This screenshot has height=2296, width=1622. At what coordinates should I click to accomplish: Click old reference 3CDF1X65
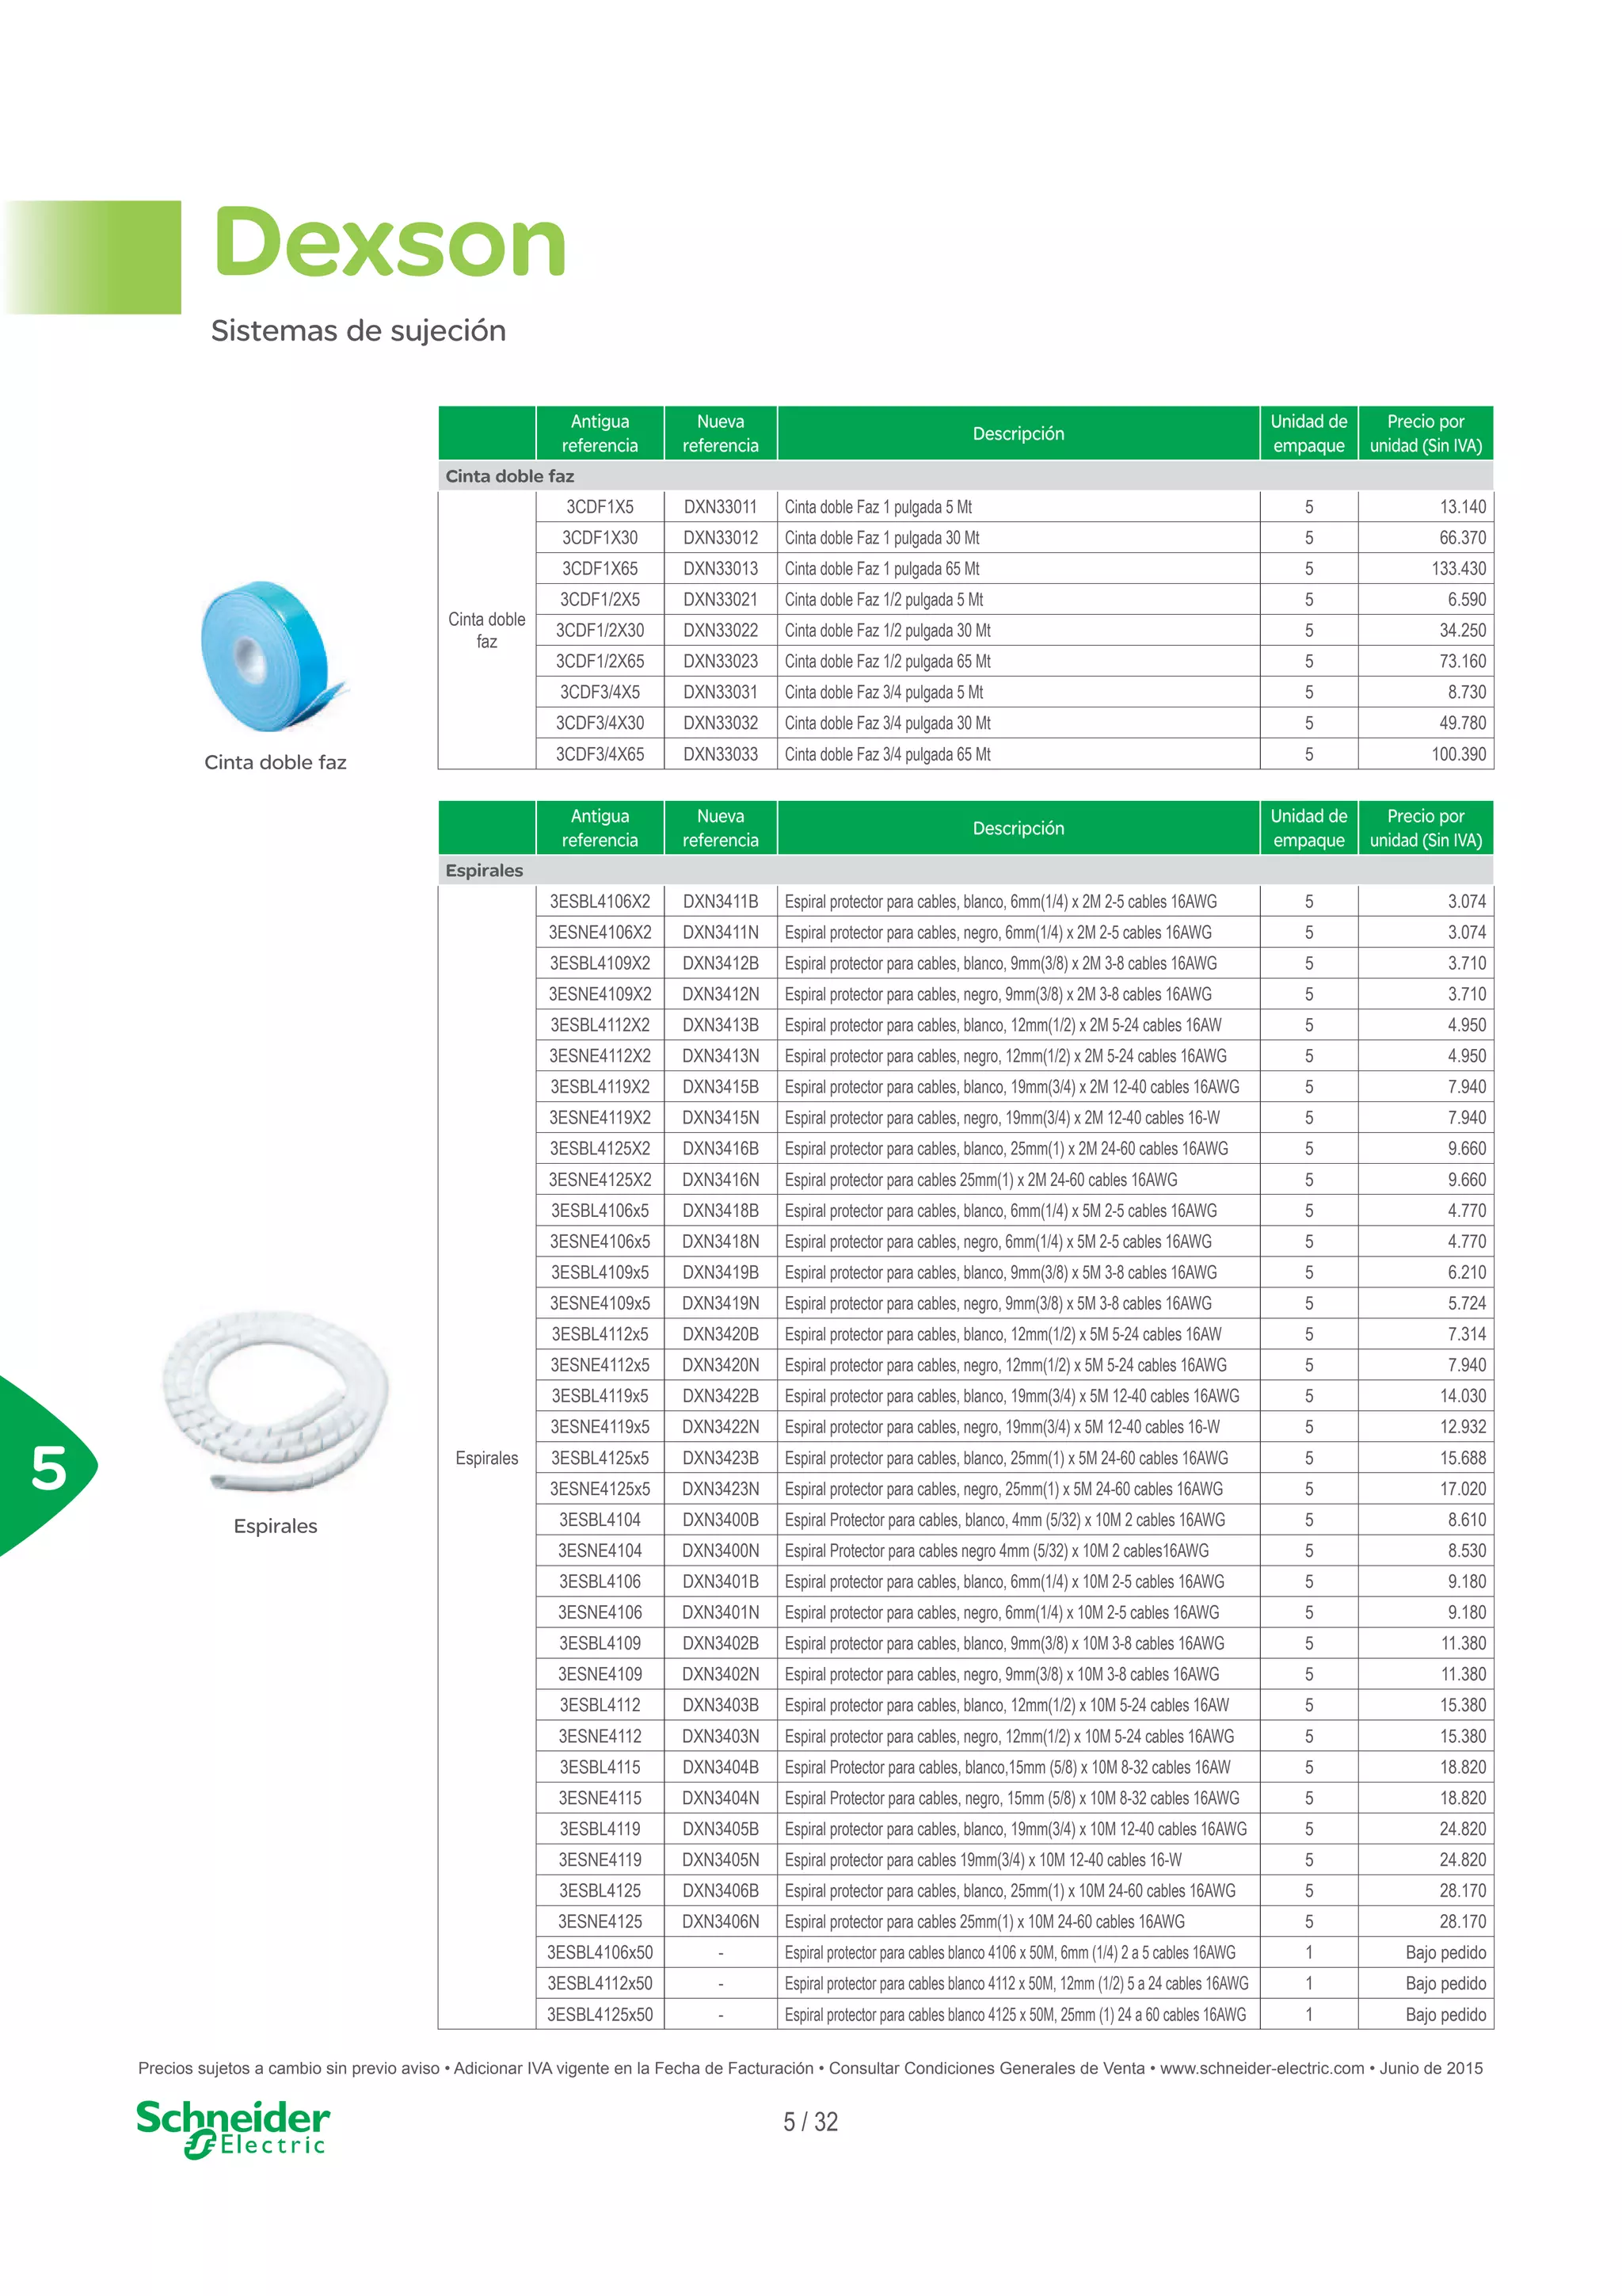point(600,568)
